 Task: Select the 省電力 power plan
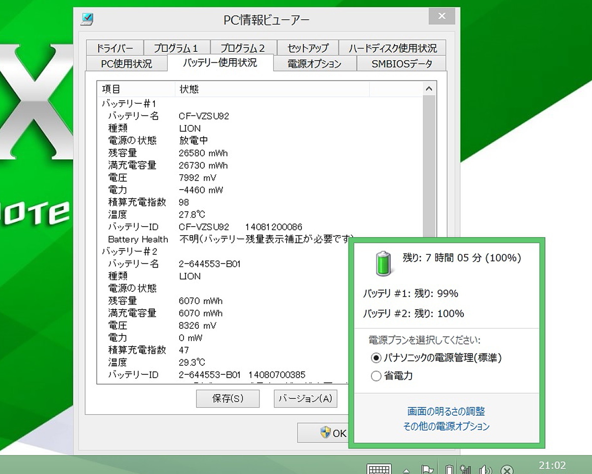(392, 376)
